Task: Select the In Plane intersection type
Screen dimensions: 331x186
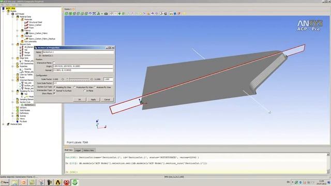Action: point(85,90)
